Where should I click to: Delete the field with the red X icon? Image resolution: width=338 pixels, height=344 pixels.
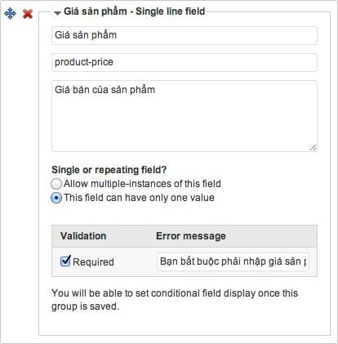point(28,14)
